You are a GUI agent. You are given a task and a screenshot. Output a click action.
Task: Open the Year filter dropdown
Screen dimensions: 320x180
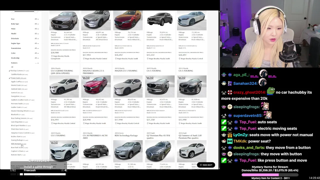coord(24,19)
